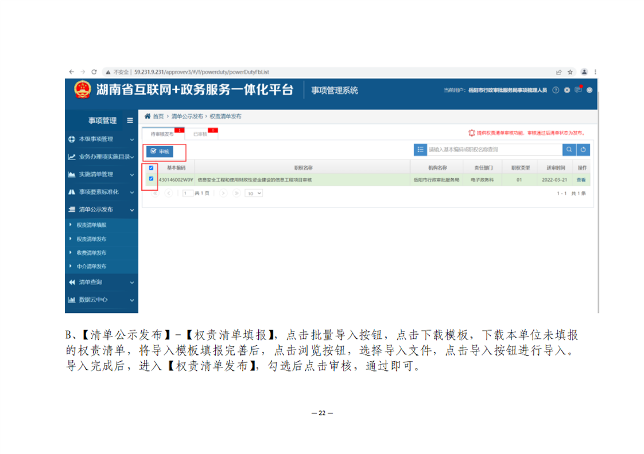Uncheck the row 430146002W0Y checkbox
644x454 pixels.
tap(152, 179)
